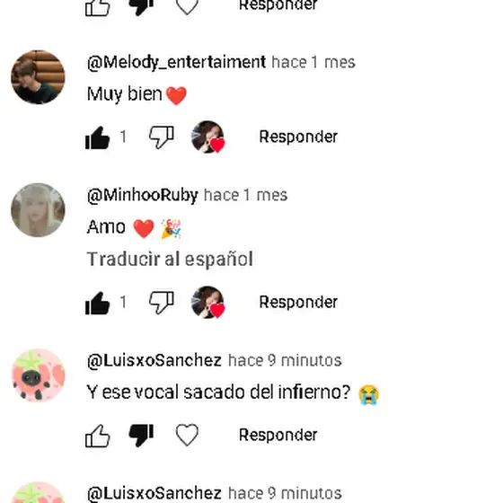Give a heart to LuisxoSanchez's comment
The height and width of the screenshot is (503, 503).
point(187,436)
